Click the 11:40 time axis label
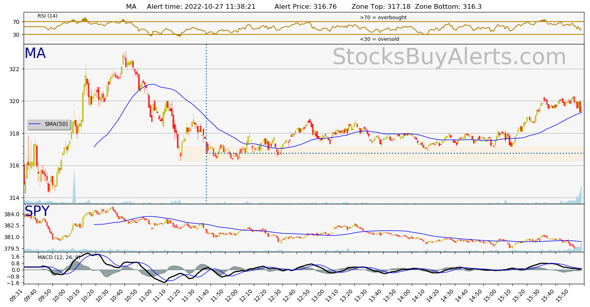The image size is (590, 307). 203,295
